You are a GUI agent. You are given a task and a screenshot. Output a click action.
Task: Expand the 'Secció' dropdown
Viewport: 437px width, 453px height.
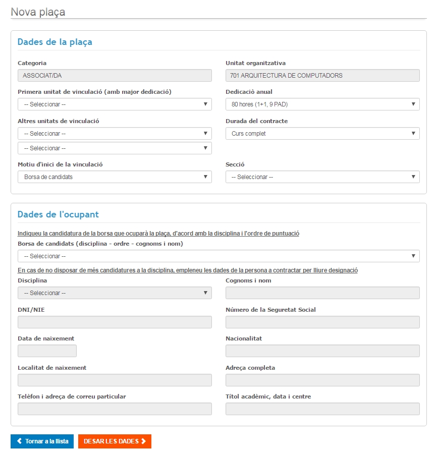(322, 177)
